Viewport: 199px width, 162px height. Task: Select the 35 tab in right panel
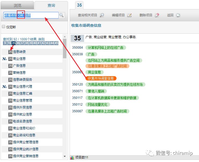[79, 5]
